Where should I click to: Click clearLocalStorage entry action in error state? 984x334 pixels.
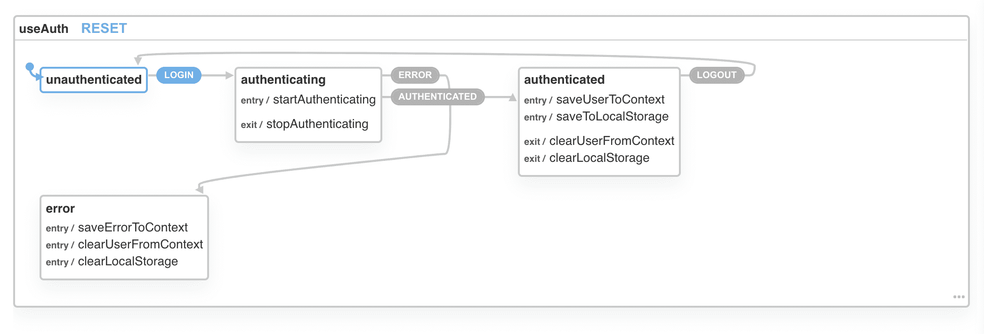128,262
